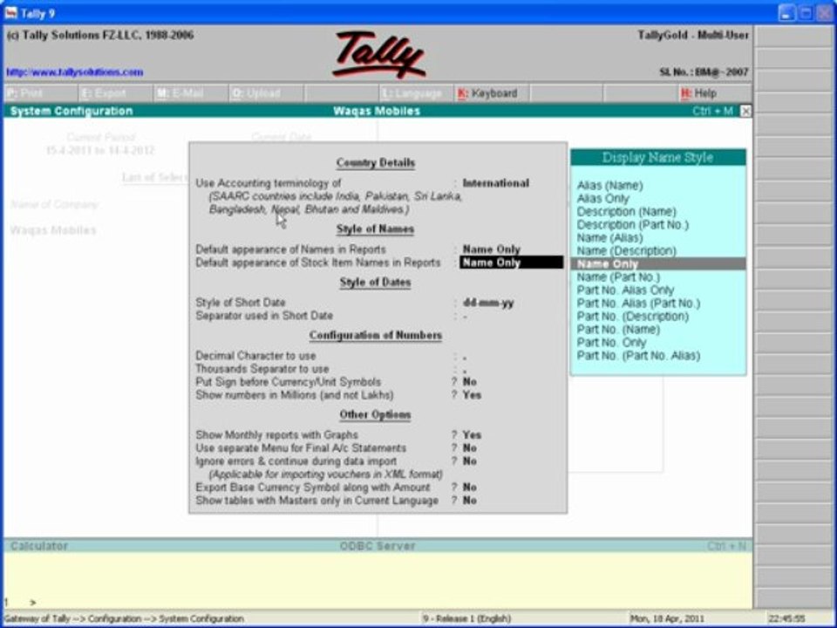This screenshot has width=837, height=628.
Task: Click the Ctrl + N calculator shortcut label
Action: (726, 546)
